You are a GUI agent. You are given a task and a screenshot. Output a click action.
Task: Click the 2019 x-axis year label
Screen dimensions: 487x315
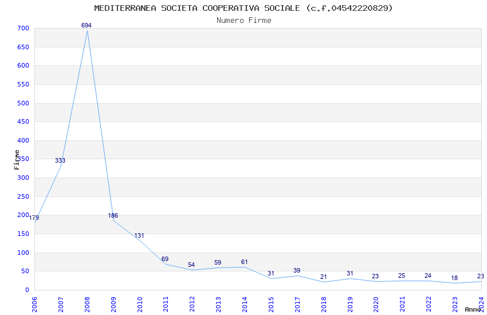point(349,305)
